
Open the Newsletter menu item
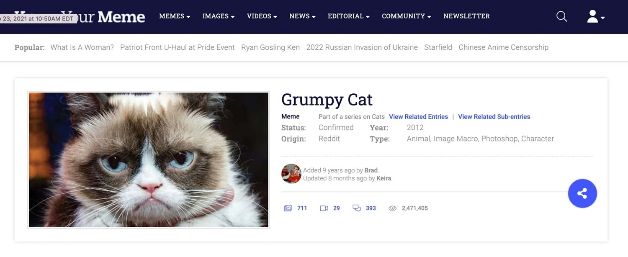[466, 16]
